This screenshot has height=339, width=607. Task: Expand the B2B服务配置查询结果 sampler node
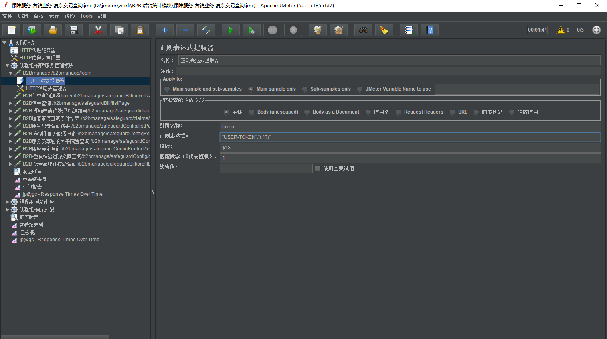point(10,126)
